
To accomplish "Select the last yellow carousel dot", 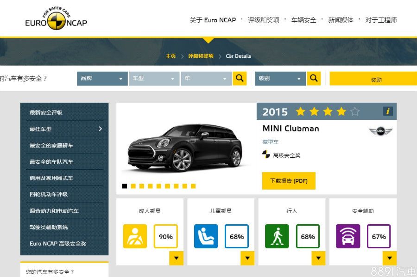I will (193, 186).
